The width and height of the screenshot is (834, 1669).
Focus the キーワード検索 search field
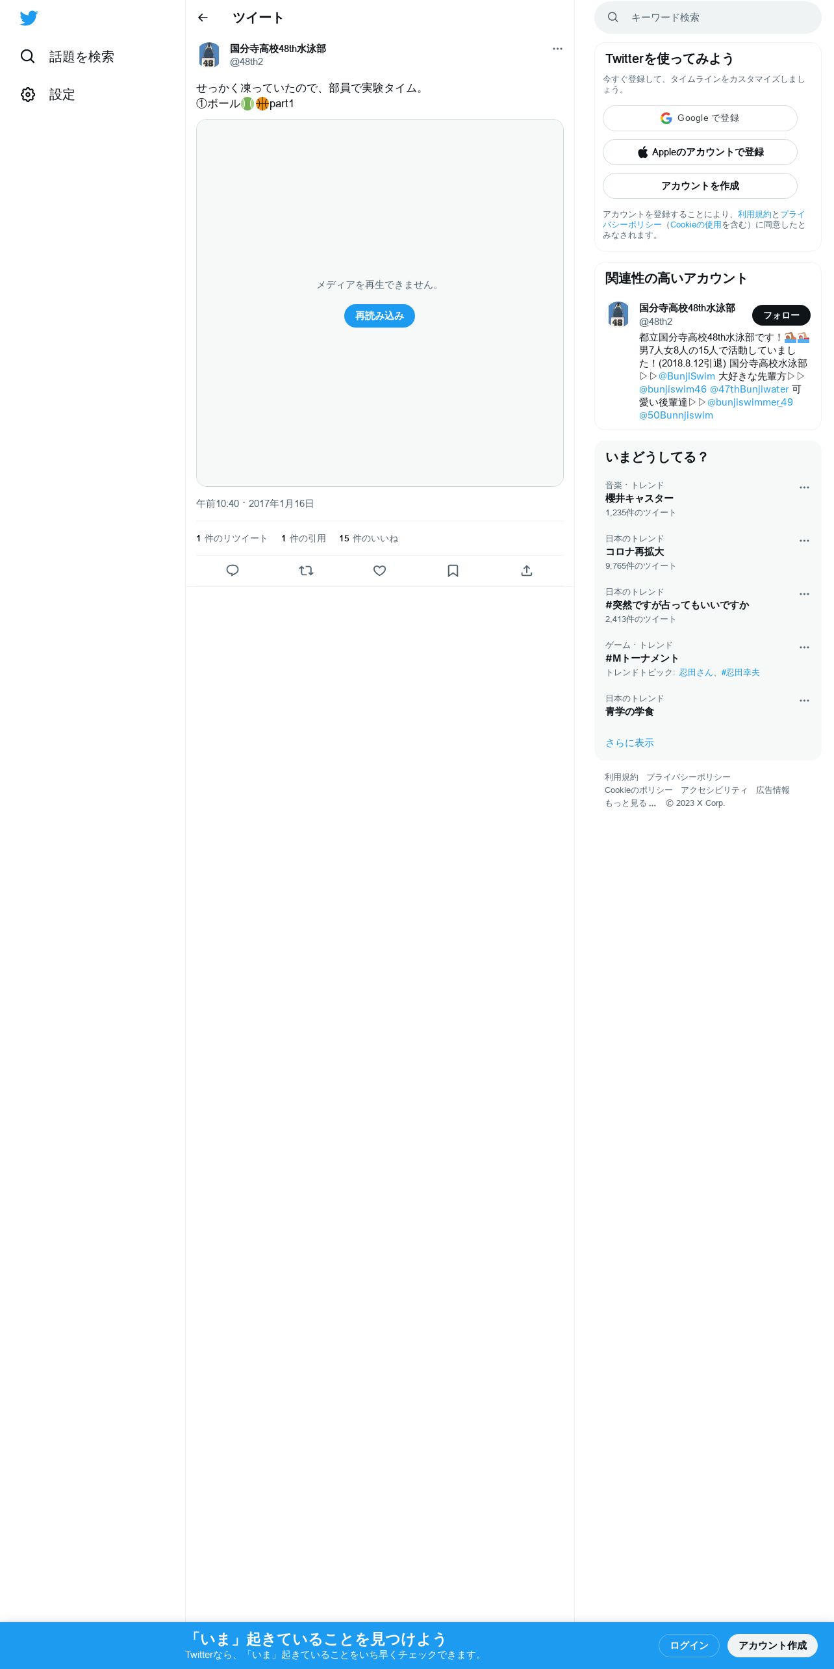click(x=708, y=18)
